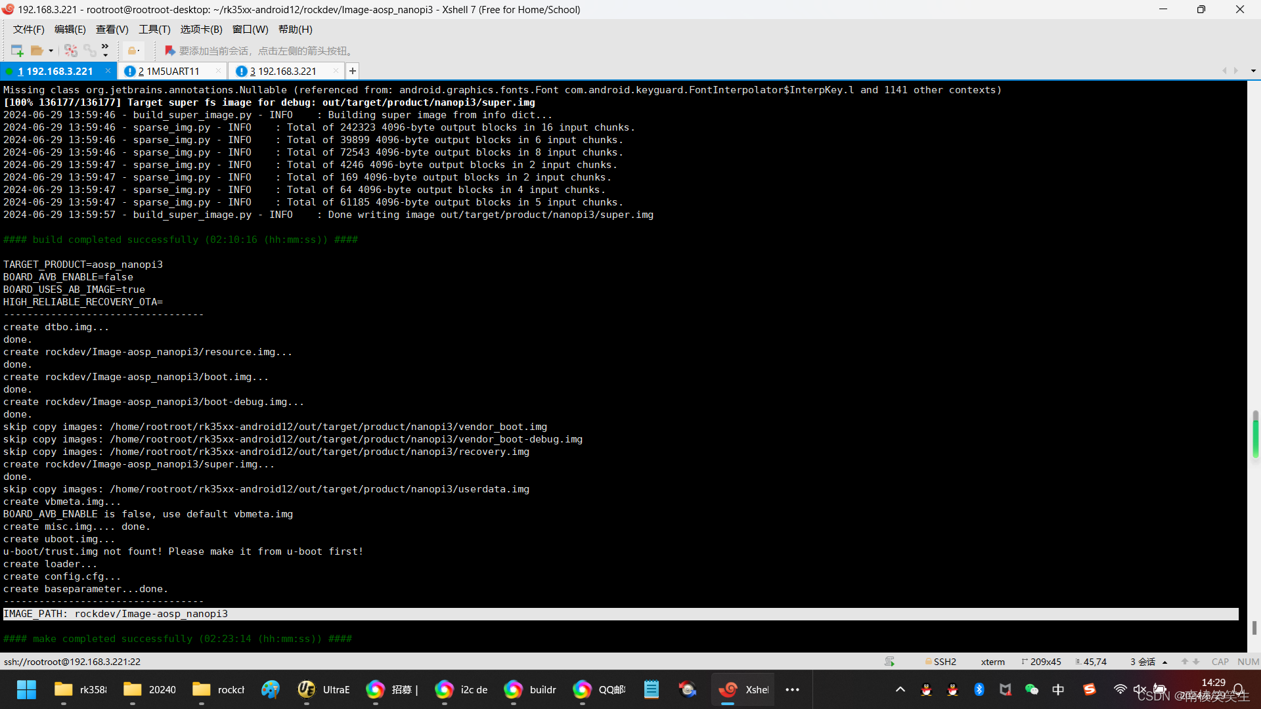Click the Open Session folder icon
The image size is (1261, 709).
click(37, 51)
